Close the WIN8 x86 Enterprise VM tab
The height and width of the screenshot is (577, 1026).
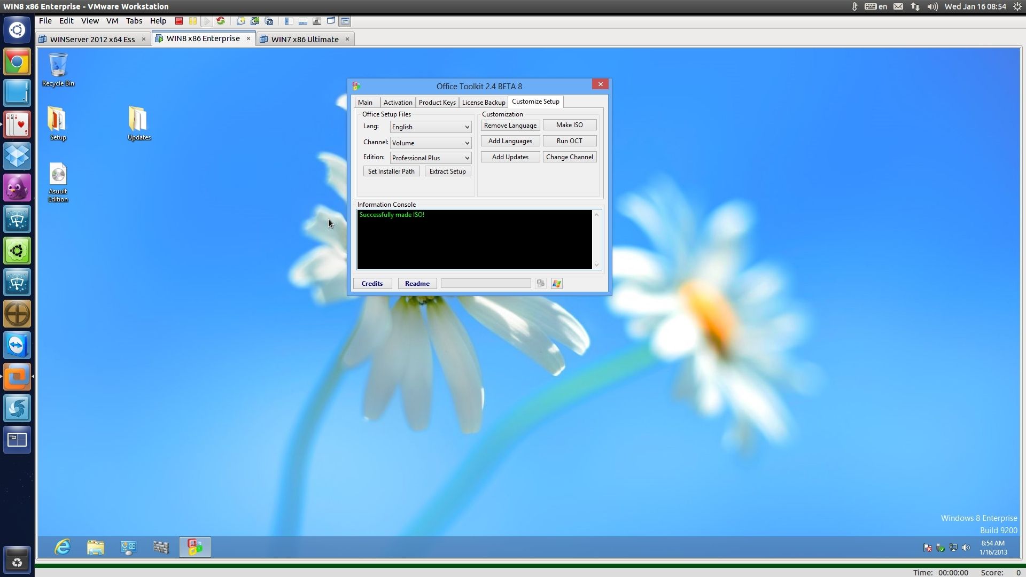(x=248, y=38)
